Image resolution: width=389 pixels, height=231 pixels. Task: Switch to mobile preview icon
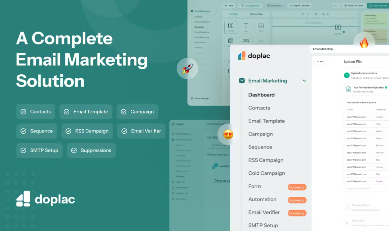pos(328,14)
